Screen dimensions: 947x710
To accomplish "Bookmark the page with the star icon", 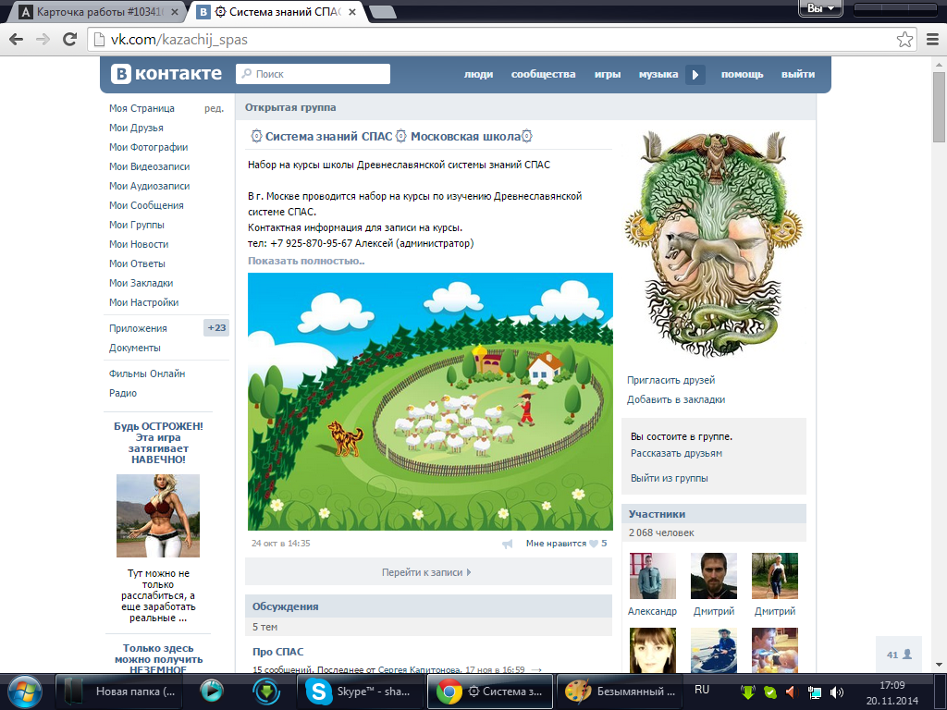I will tap(904, 40).
